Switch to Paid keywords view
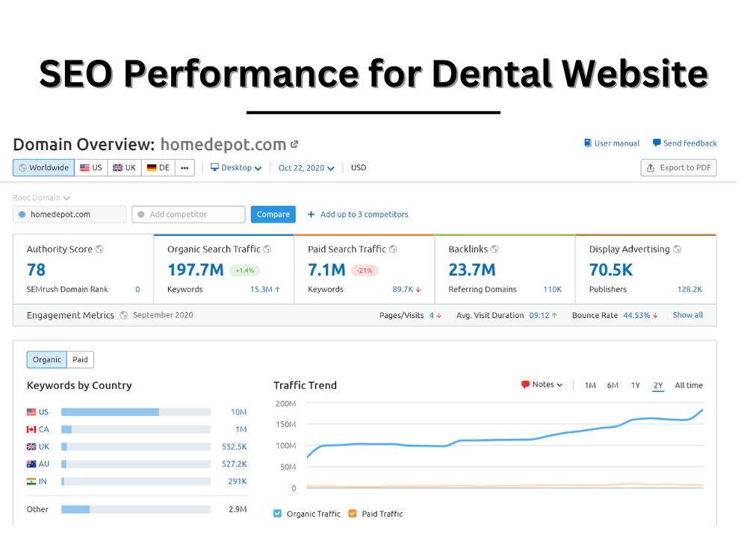The width and height of the screenshot is (747, 560). [80, 360]
